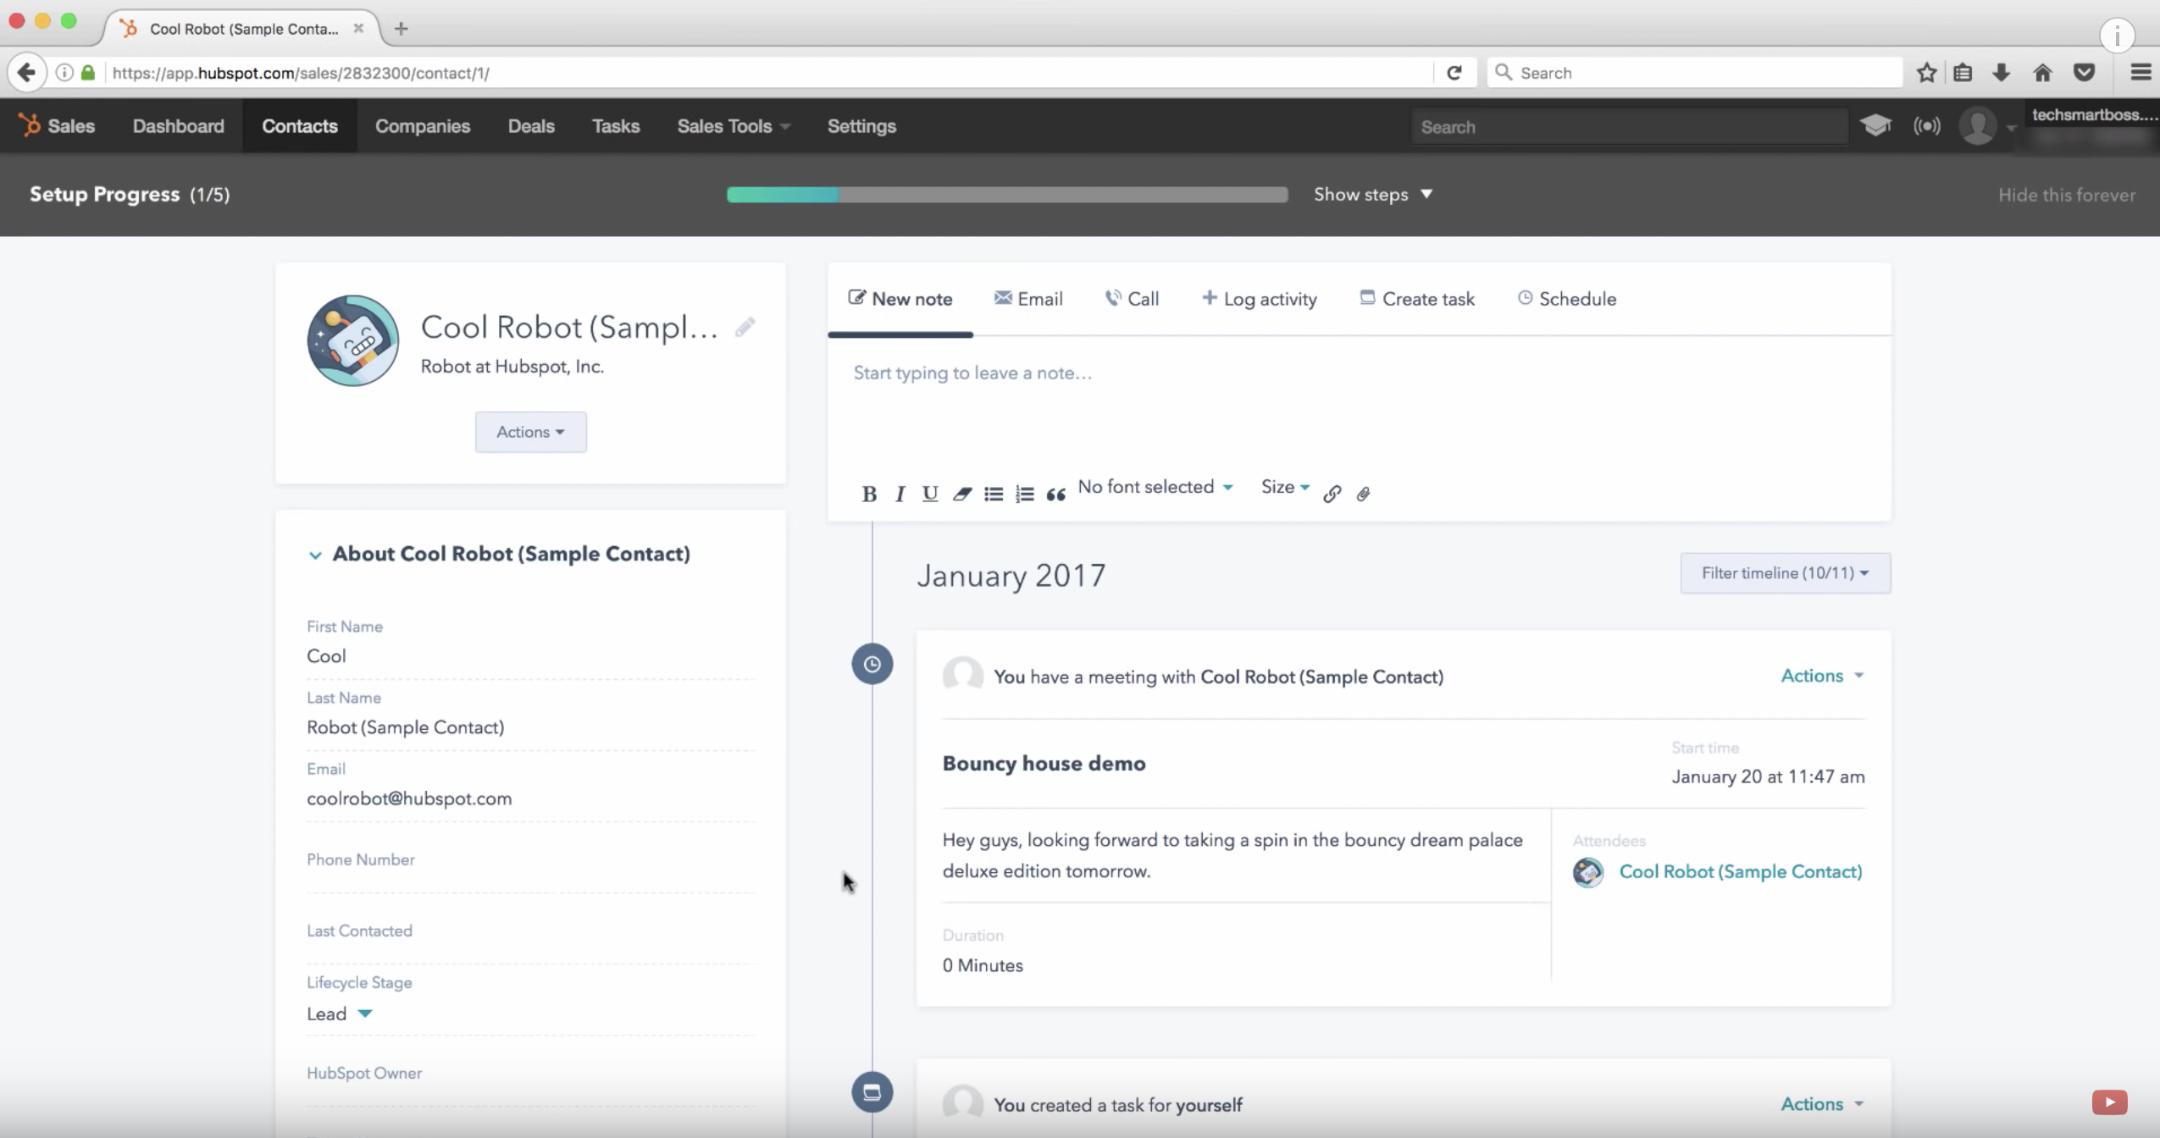
Task: Click the bold formatting icon
Action: coord(869,494)
